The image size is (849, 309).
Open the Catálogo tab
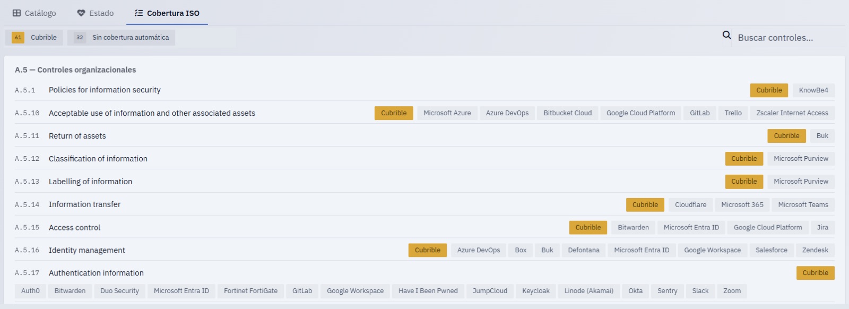coord(34,13)
